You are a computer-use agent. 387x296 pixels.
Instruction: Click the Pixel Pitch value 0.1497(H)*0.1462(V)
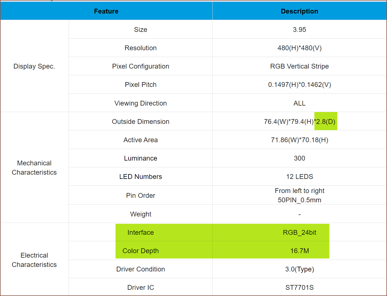coord(299,85)
